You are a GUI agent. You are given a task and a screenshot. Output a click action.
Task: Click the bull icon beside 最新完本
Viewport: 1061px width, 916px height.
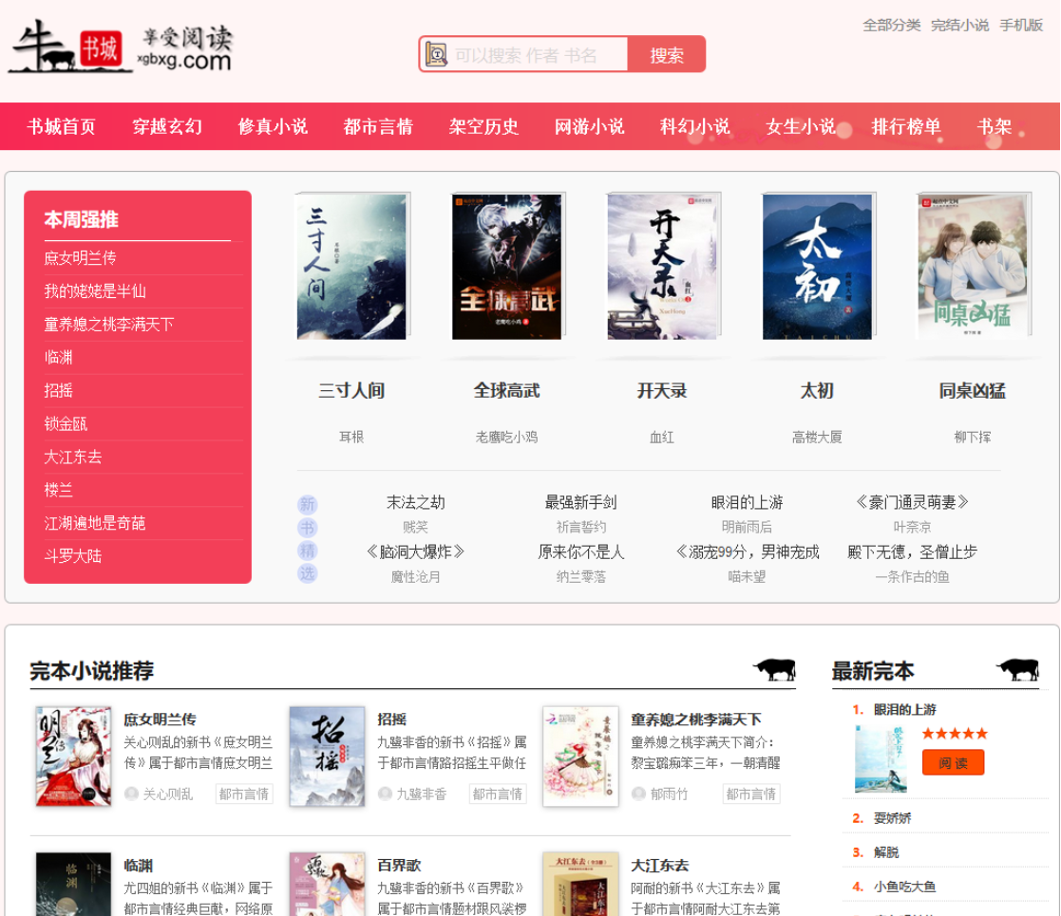[x=1017, y=669]
